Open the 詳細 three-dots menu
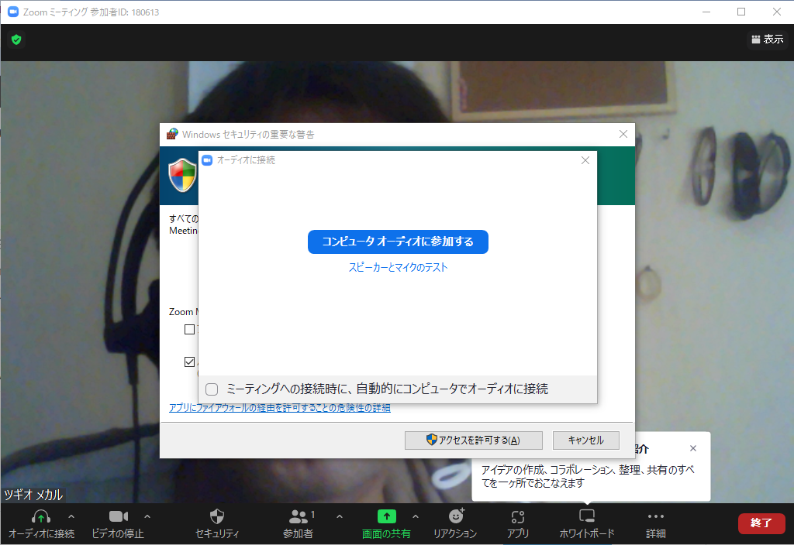Image resolution: width=794 pixels, height=545 pixels. (x=656, y=516)
